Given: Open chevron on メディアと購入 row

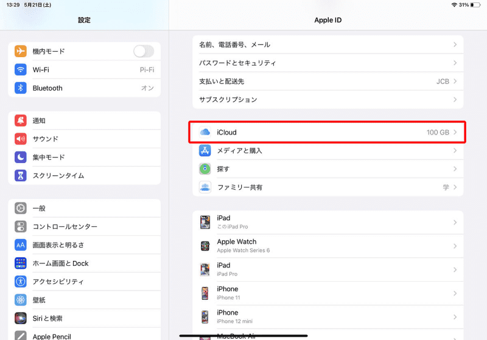Looking at the screenshot, I should point(455,150).
